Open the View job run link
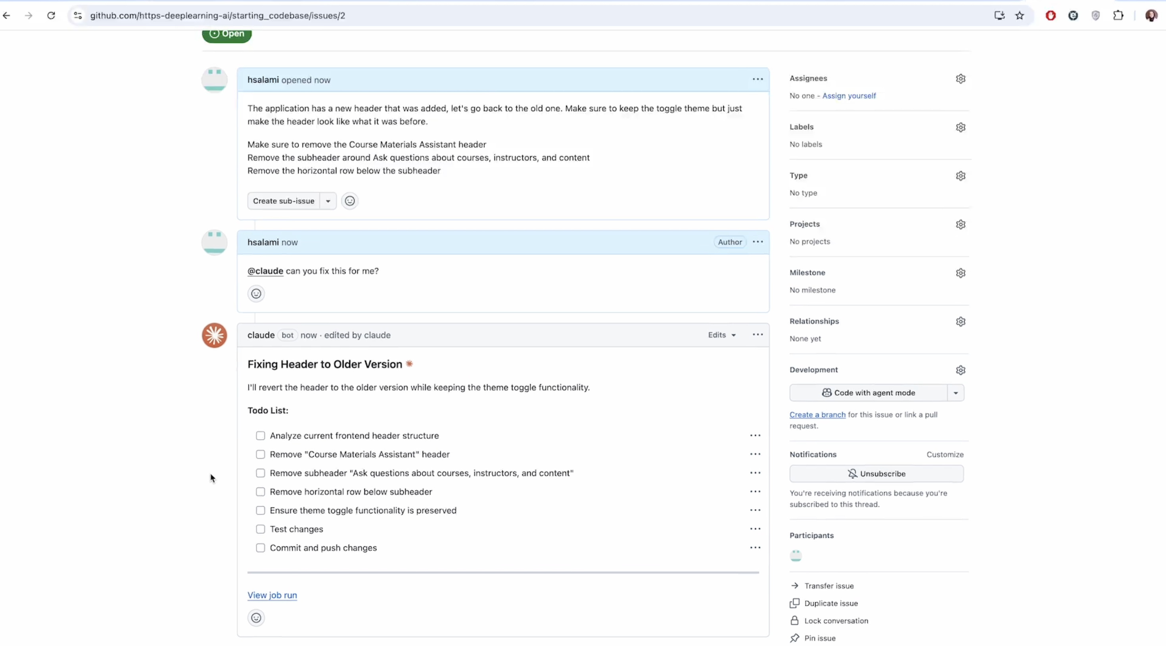1166x646 pixels. [272, 595]
